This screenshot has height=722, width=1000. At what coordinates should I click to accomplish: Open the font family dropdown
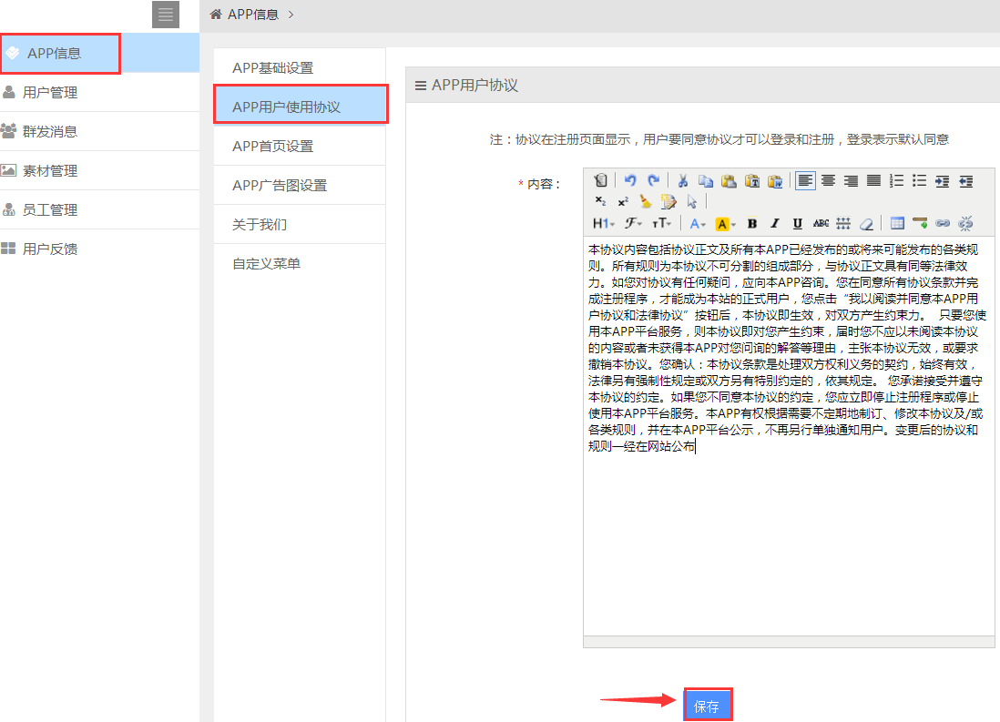coord(633,223)
